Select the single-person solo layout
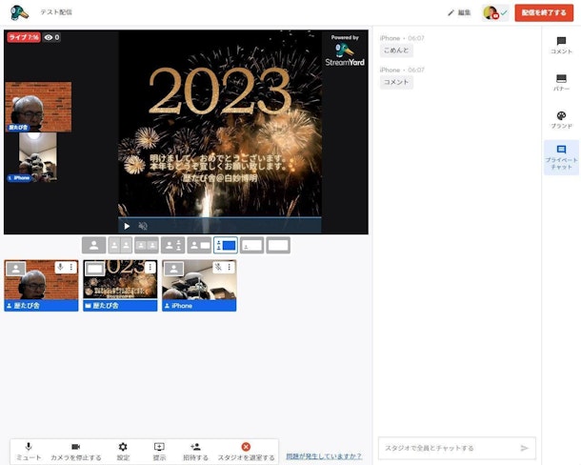Screen dimensions: 581x465 click(94, 245)
